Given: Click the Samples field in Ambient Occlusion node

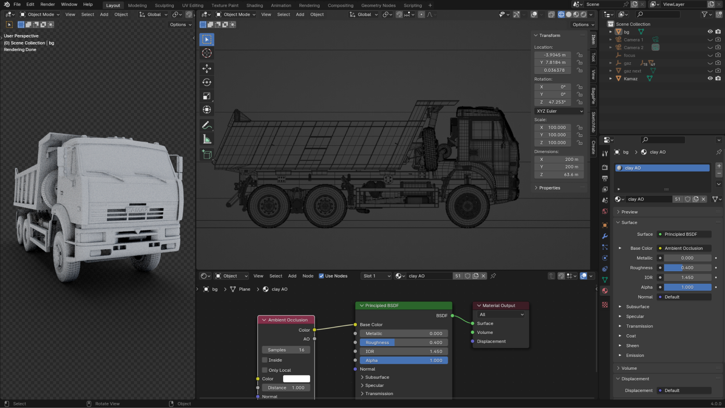Looking at the screenshot, I should 286,350.
